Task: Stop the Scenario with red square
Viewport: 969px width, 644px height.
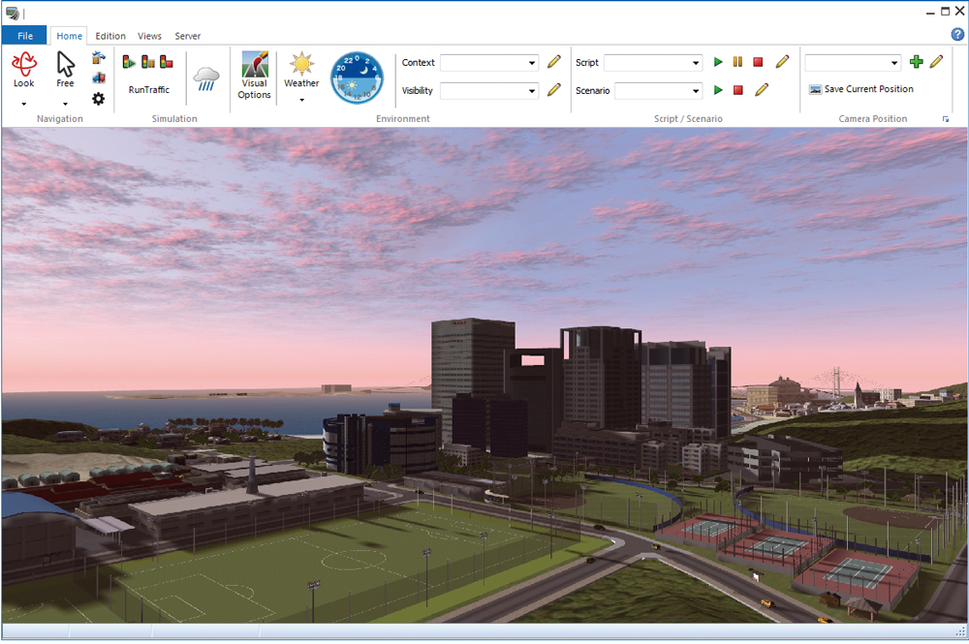Action: point(737,90)
